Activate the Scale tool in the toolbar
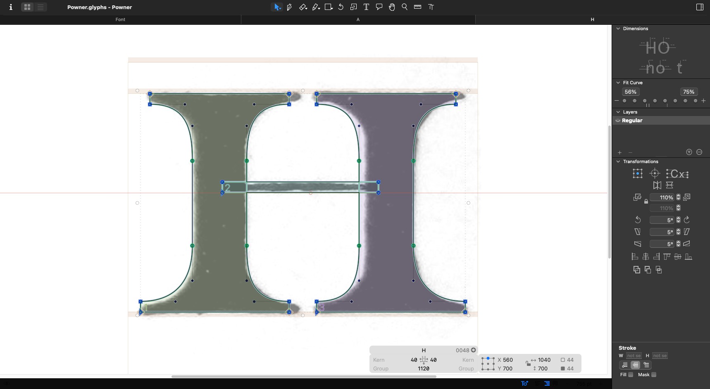 point(353,7)
